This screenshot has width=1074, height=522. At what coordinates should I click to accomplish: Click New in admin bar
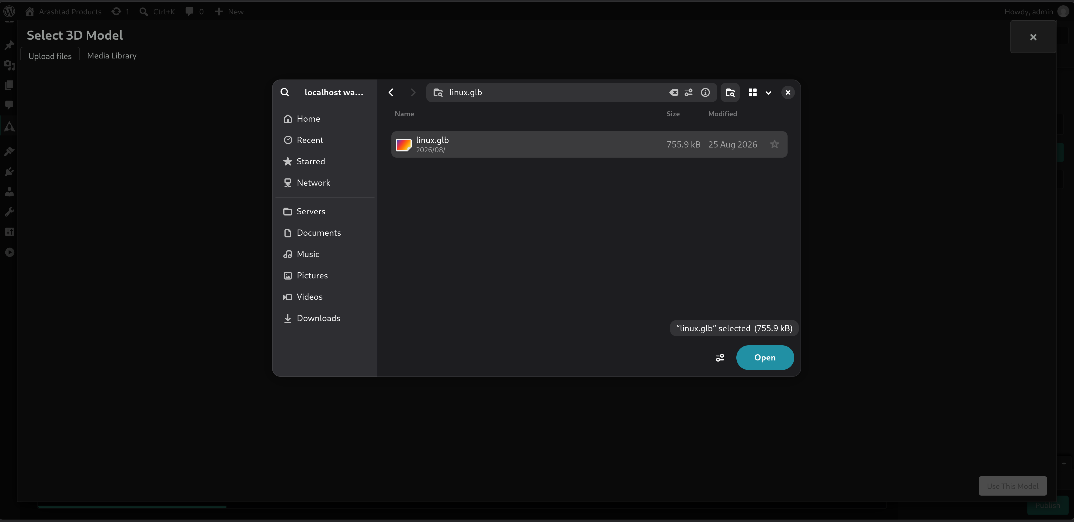click(229, 12)
